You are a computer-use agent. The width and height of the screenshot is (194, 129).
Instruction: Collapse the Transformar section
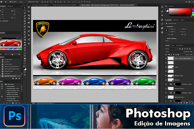pyautogui.click(x=166, y=26)
